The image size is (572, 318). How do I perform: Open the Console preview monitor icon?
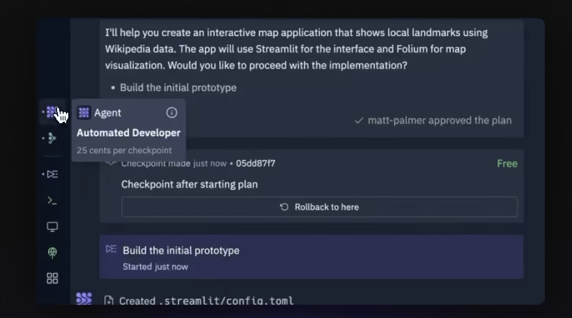(52, 227)
